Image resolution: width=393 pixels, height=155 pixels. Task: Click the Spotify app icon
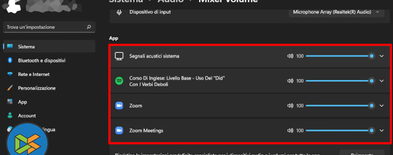click(119, 81)
